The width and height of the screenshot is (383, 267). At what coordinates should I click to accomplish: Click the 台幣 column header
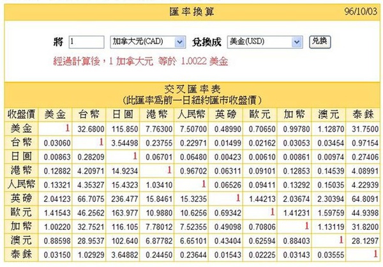click(x=89, y=114)
